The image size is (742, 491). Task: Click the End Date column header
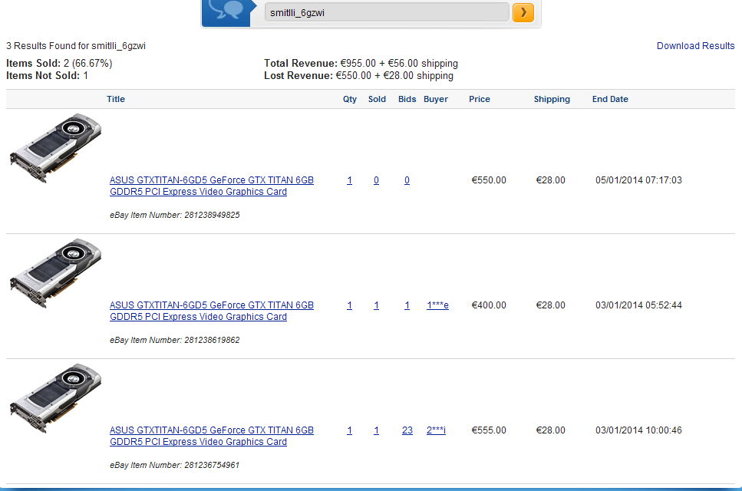[610, 99]
